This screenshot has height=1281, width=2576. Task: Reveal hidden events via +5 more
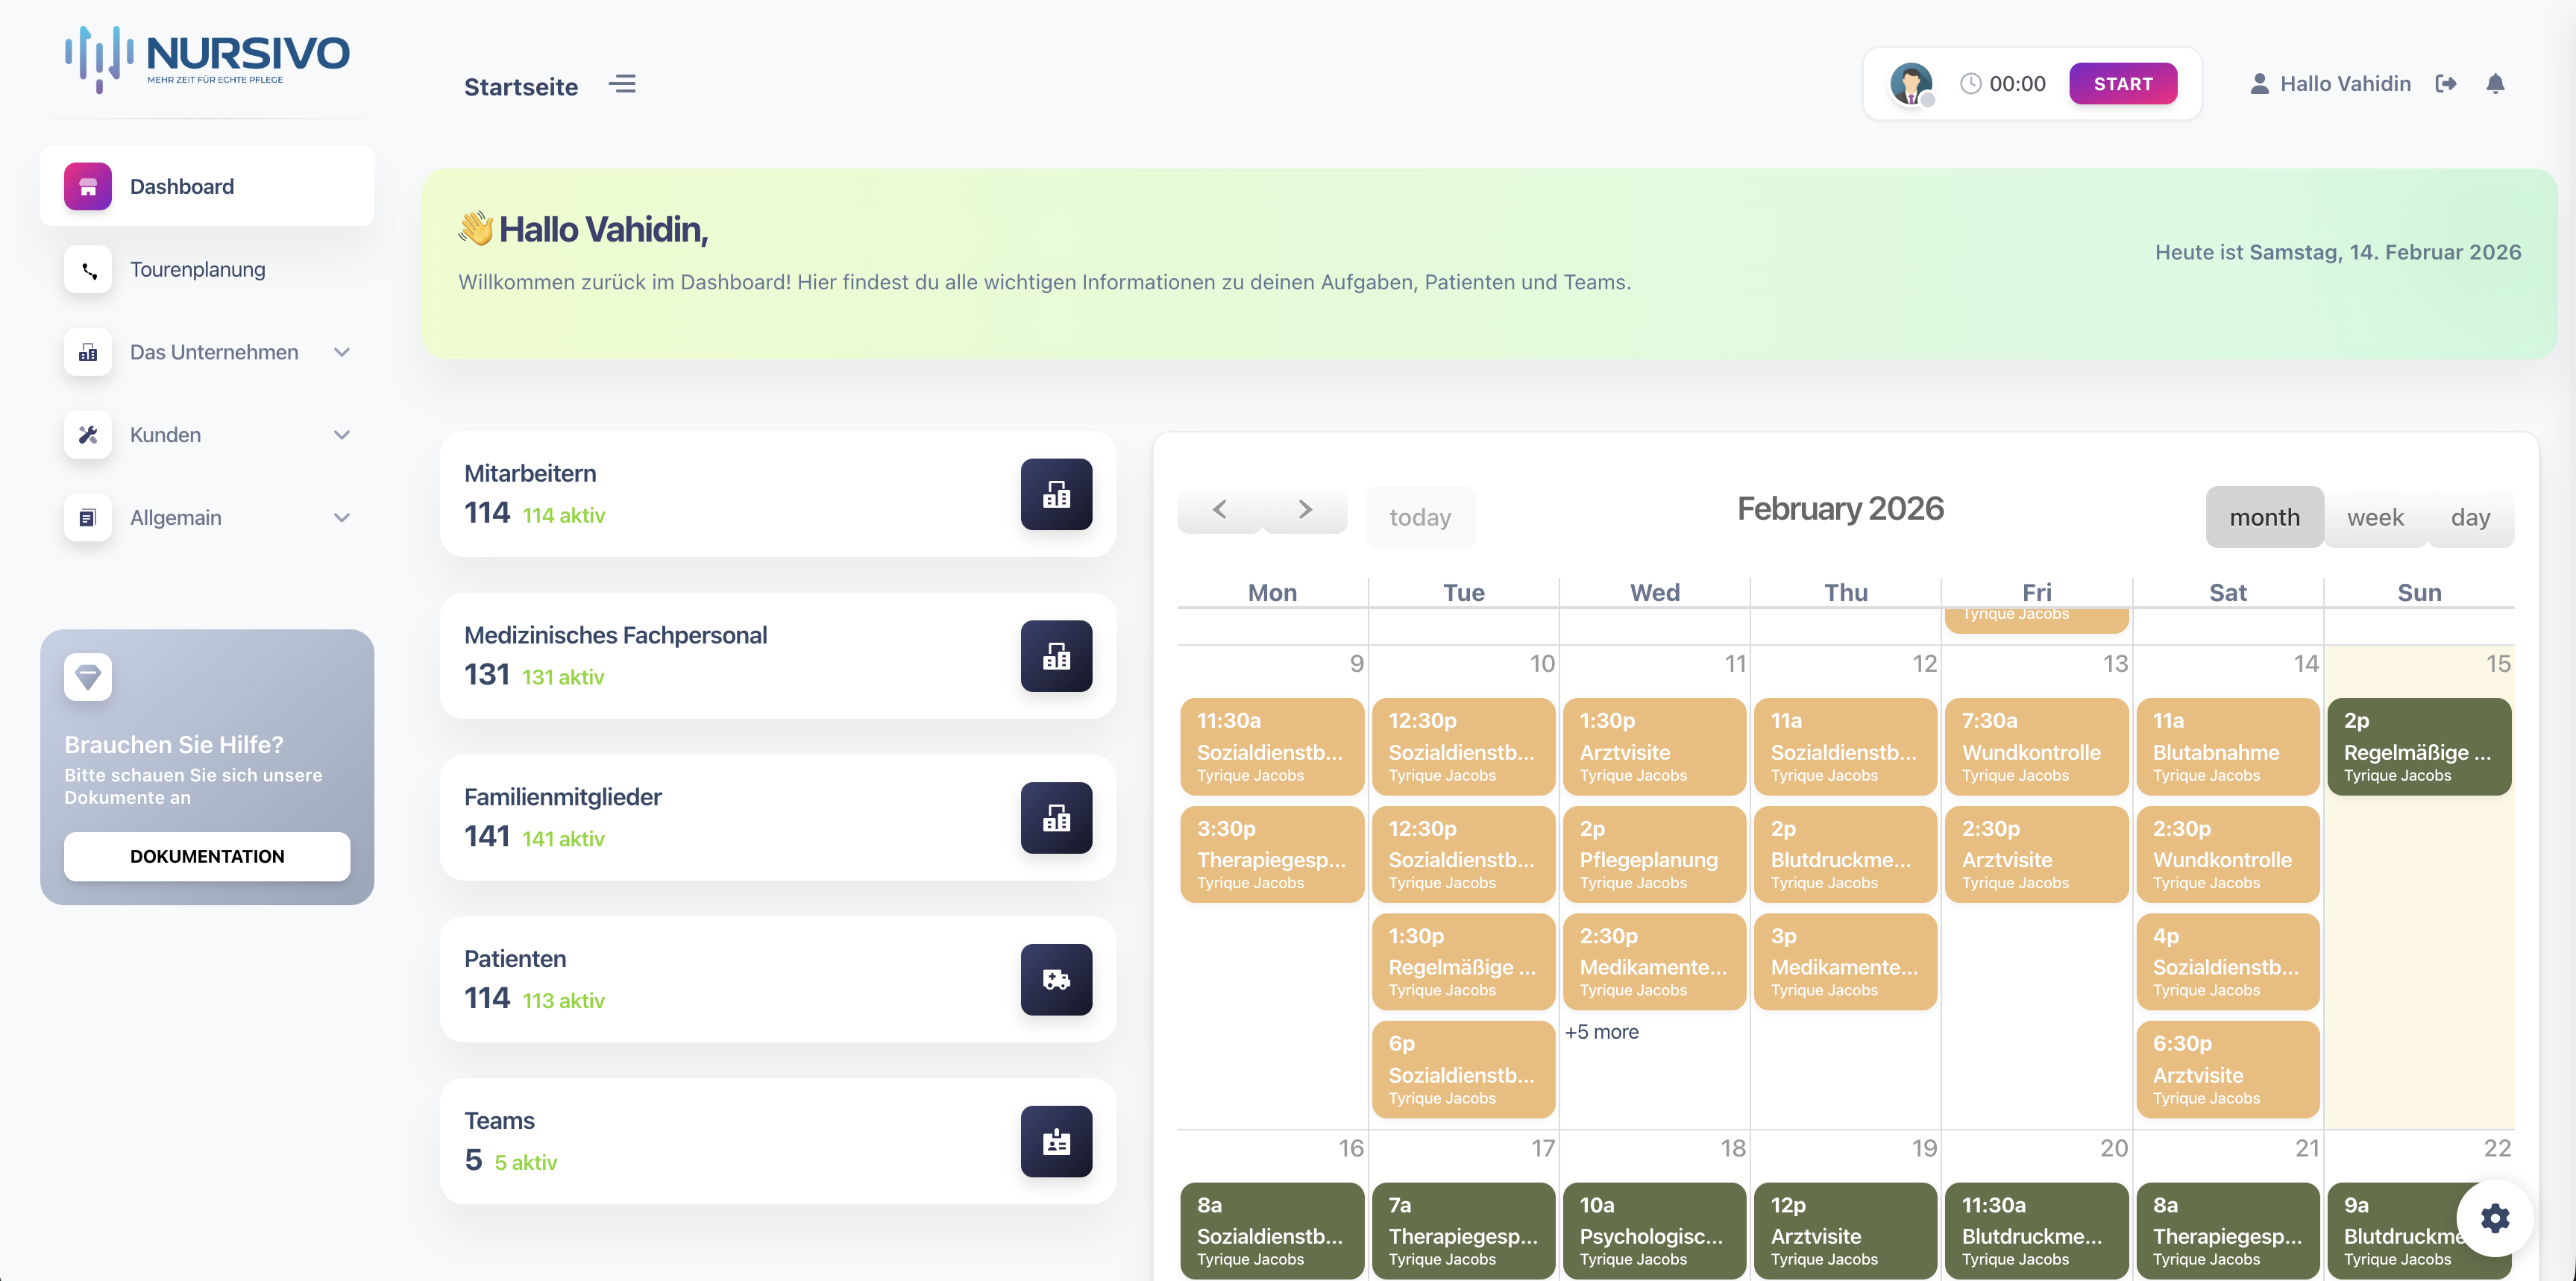point(1602,1031)
